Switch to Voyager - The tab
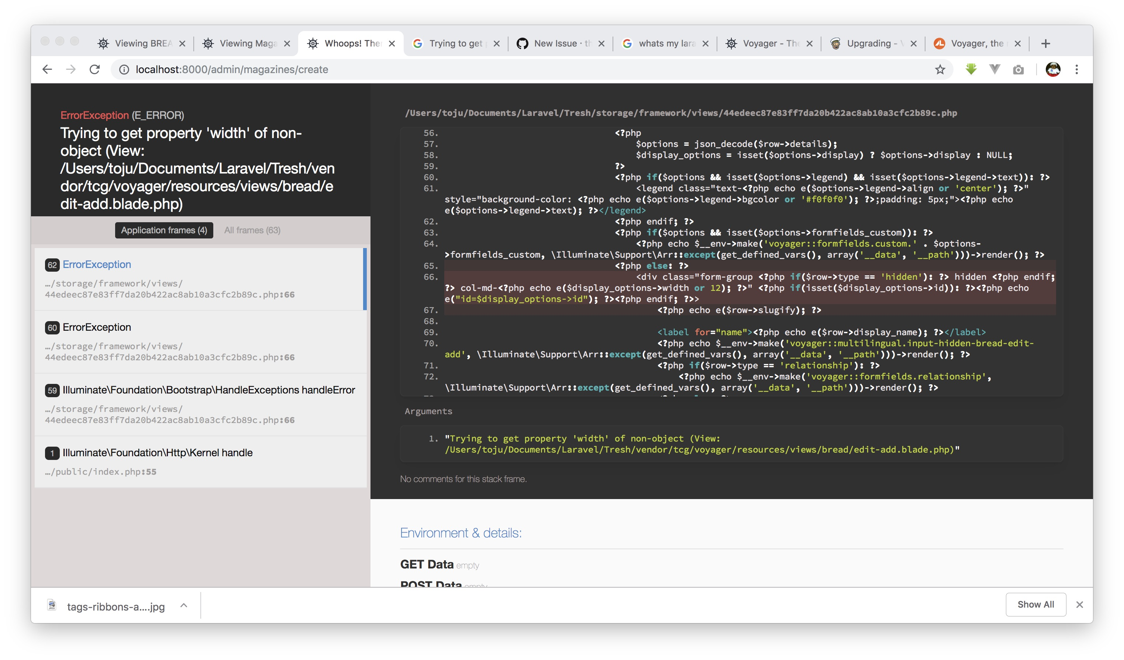 point(769,43)
